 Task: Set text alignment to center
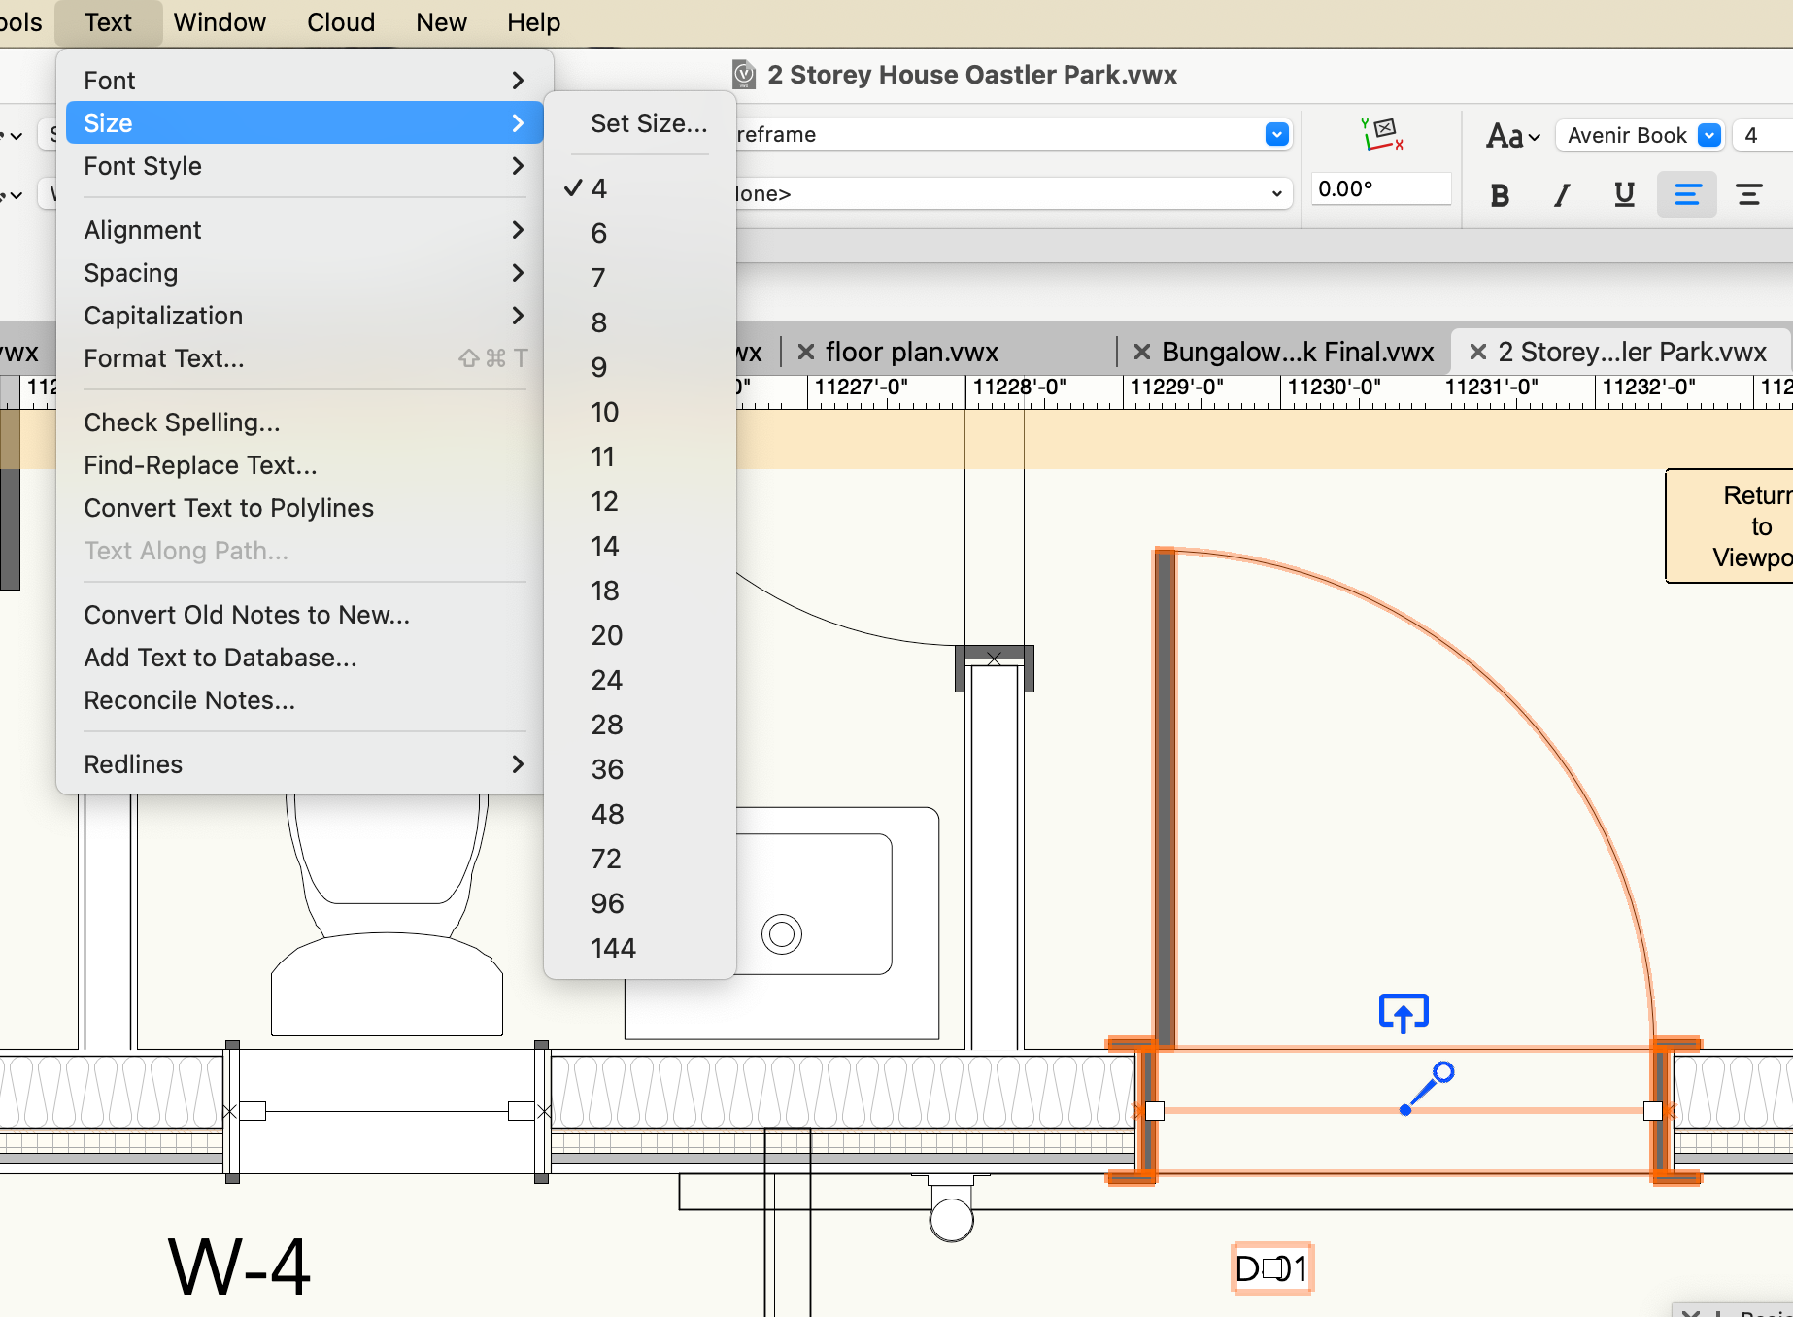pos(1749,195)
